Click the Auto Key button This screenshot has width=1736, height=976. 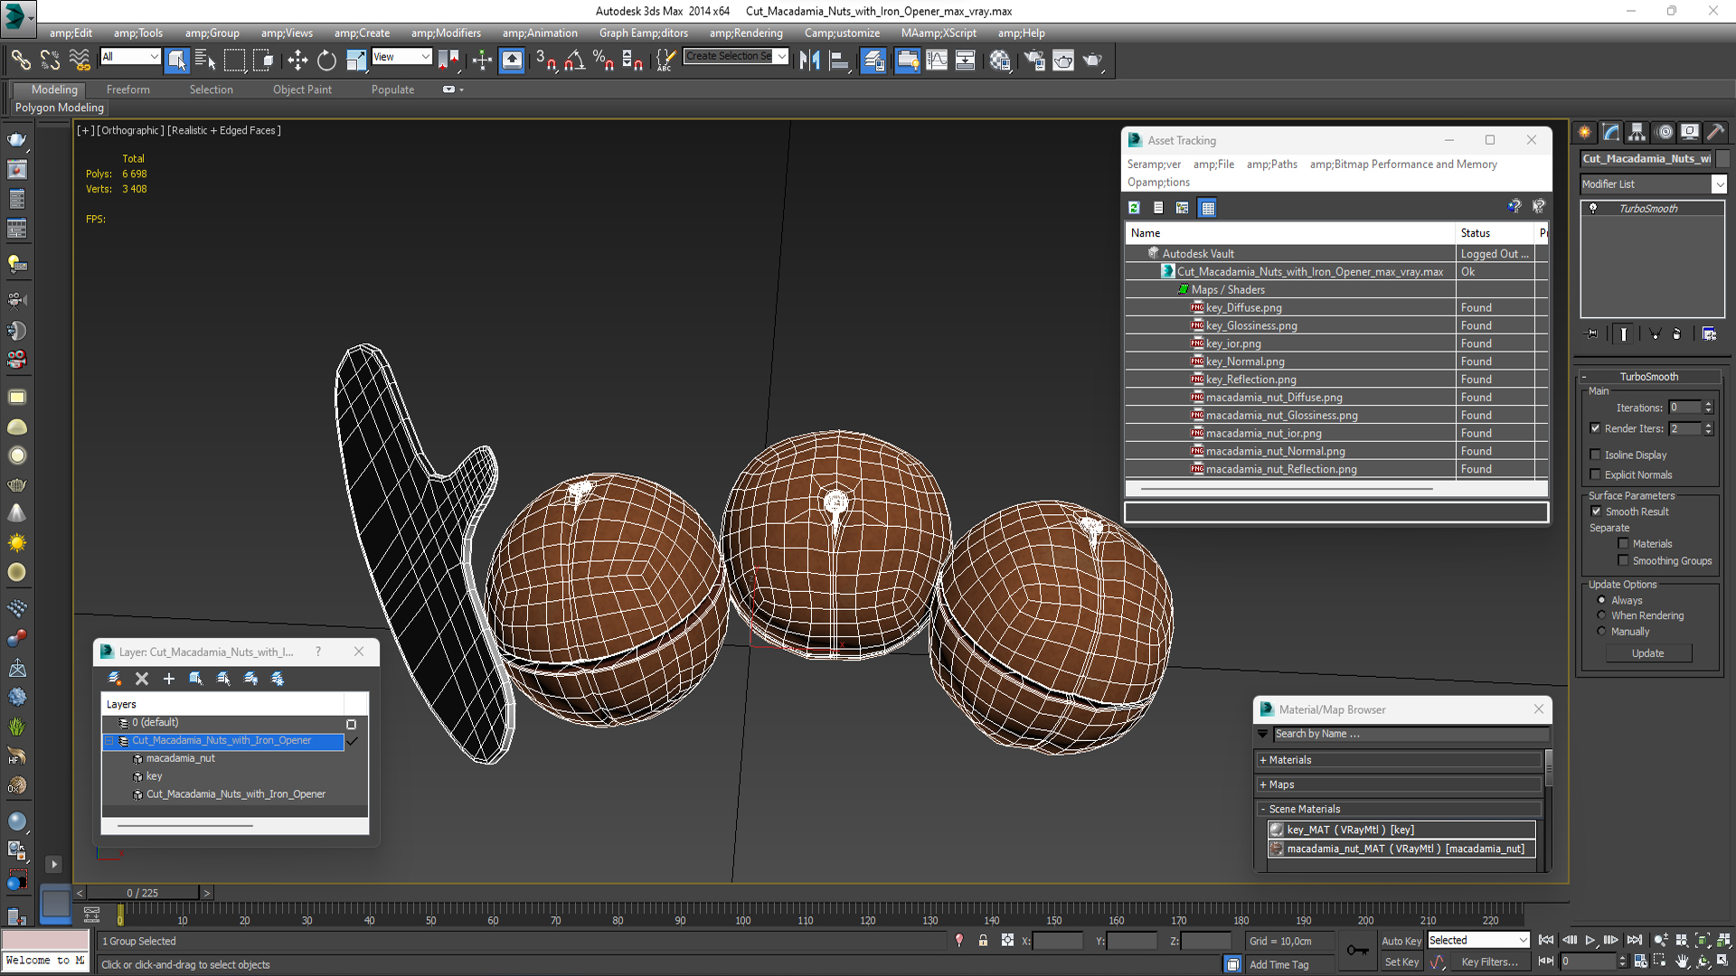[x=1401, y=941]
